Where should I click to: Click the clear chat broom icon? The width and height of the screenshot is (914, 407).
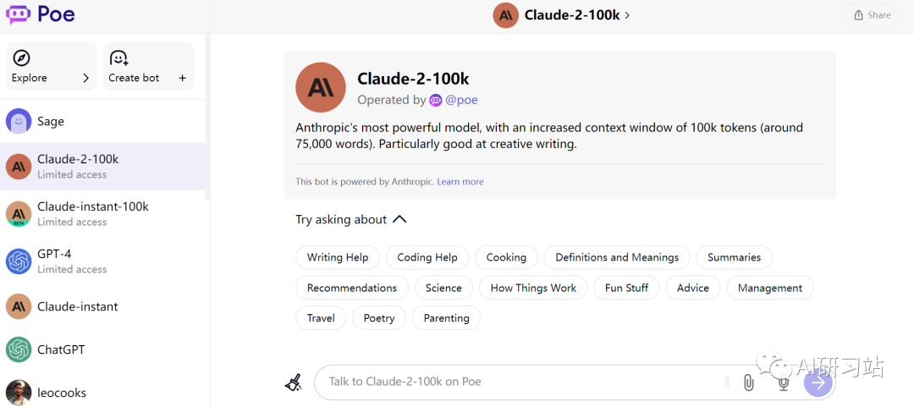[x=294, y=382]
